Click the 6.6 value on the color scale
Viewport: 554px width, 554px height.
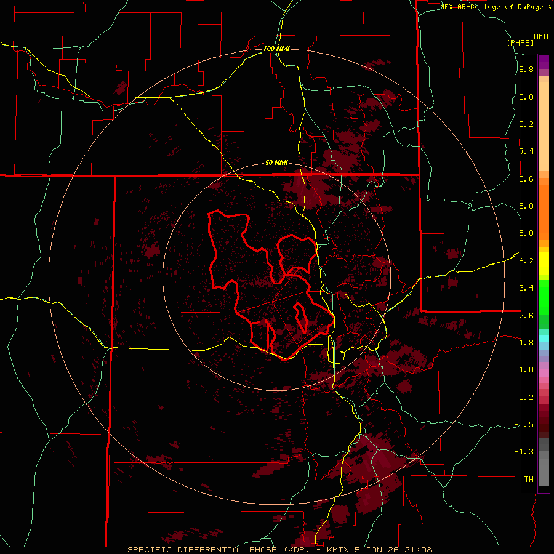point(526,179)
